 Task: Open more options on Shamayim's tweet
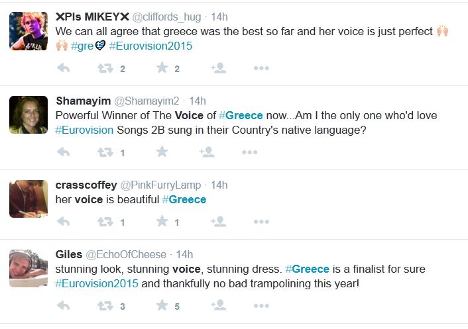click(x=249, y=152)
